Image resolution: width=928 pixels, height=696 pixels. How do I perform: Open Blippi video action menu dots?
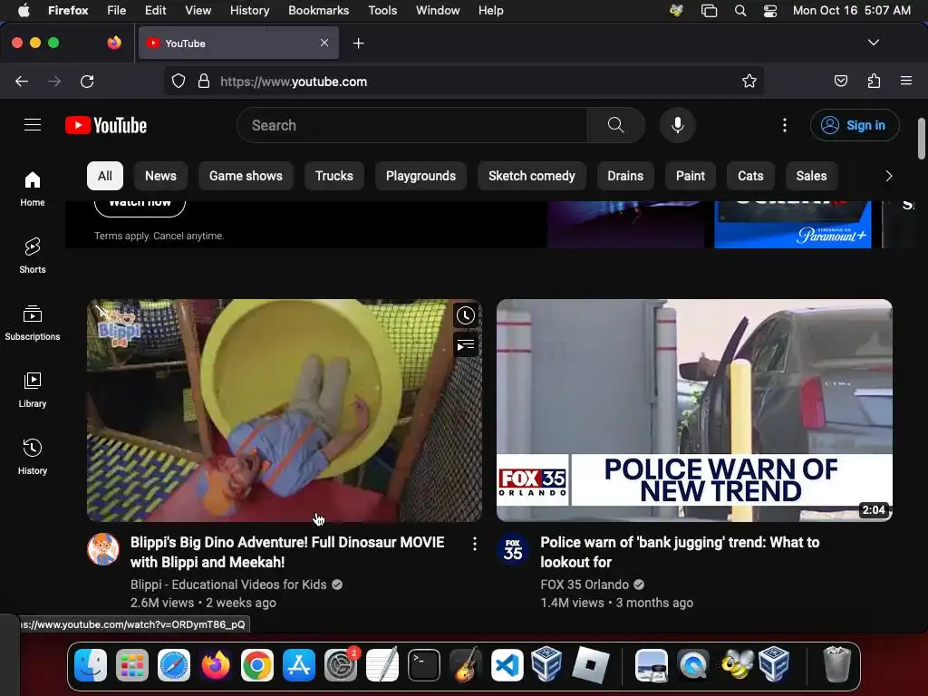475,544
